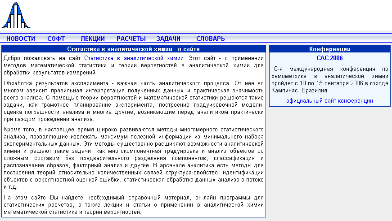Click the bell curve histogram site logo
Screen dimensions: 392x221
[15, 15]
